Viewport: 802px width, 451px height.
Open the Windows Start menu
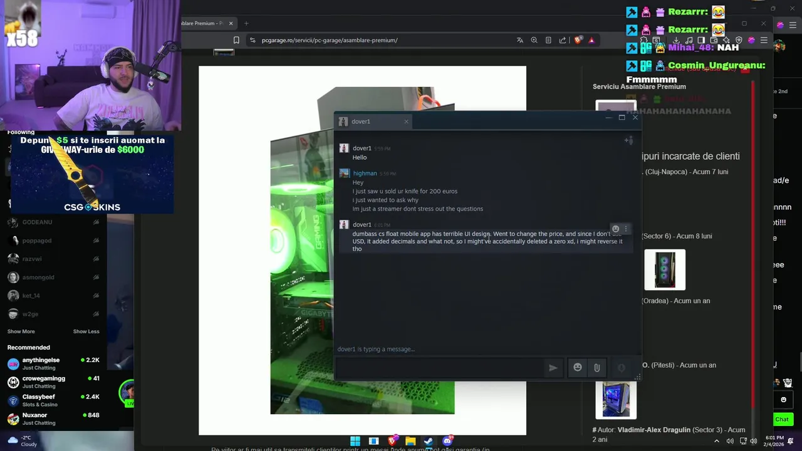pyautogui.click(x=355, y=441)
